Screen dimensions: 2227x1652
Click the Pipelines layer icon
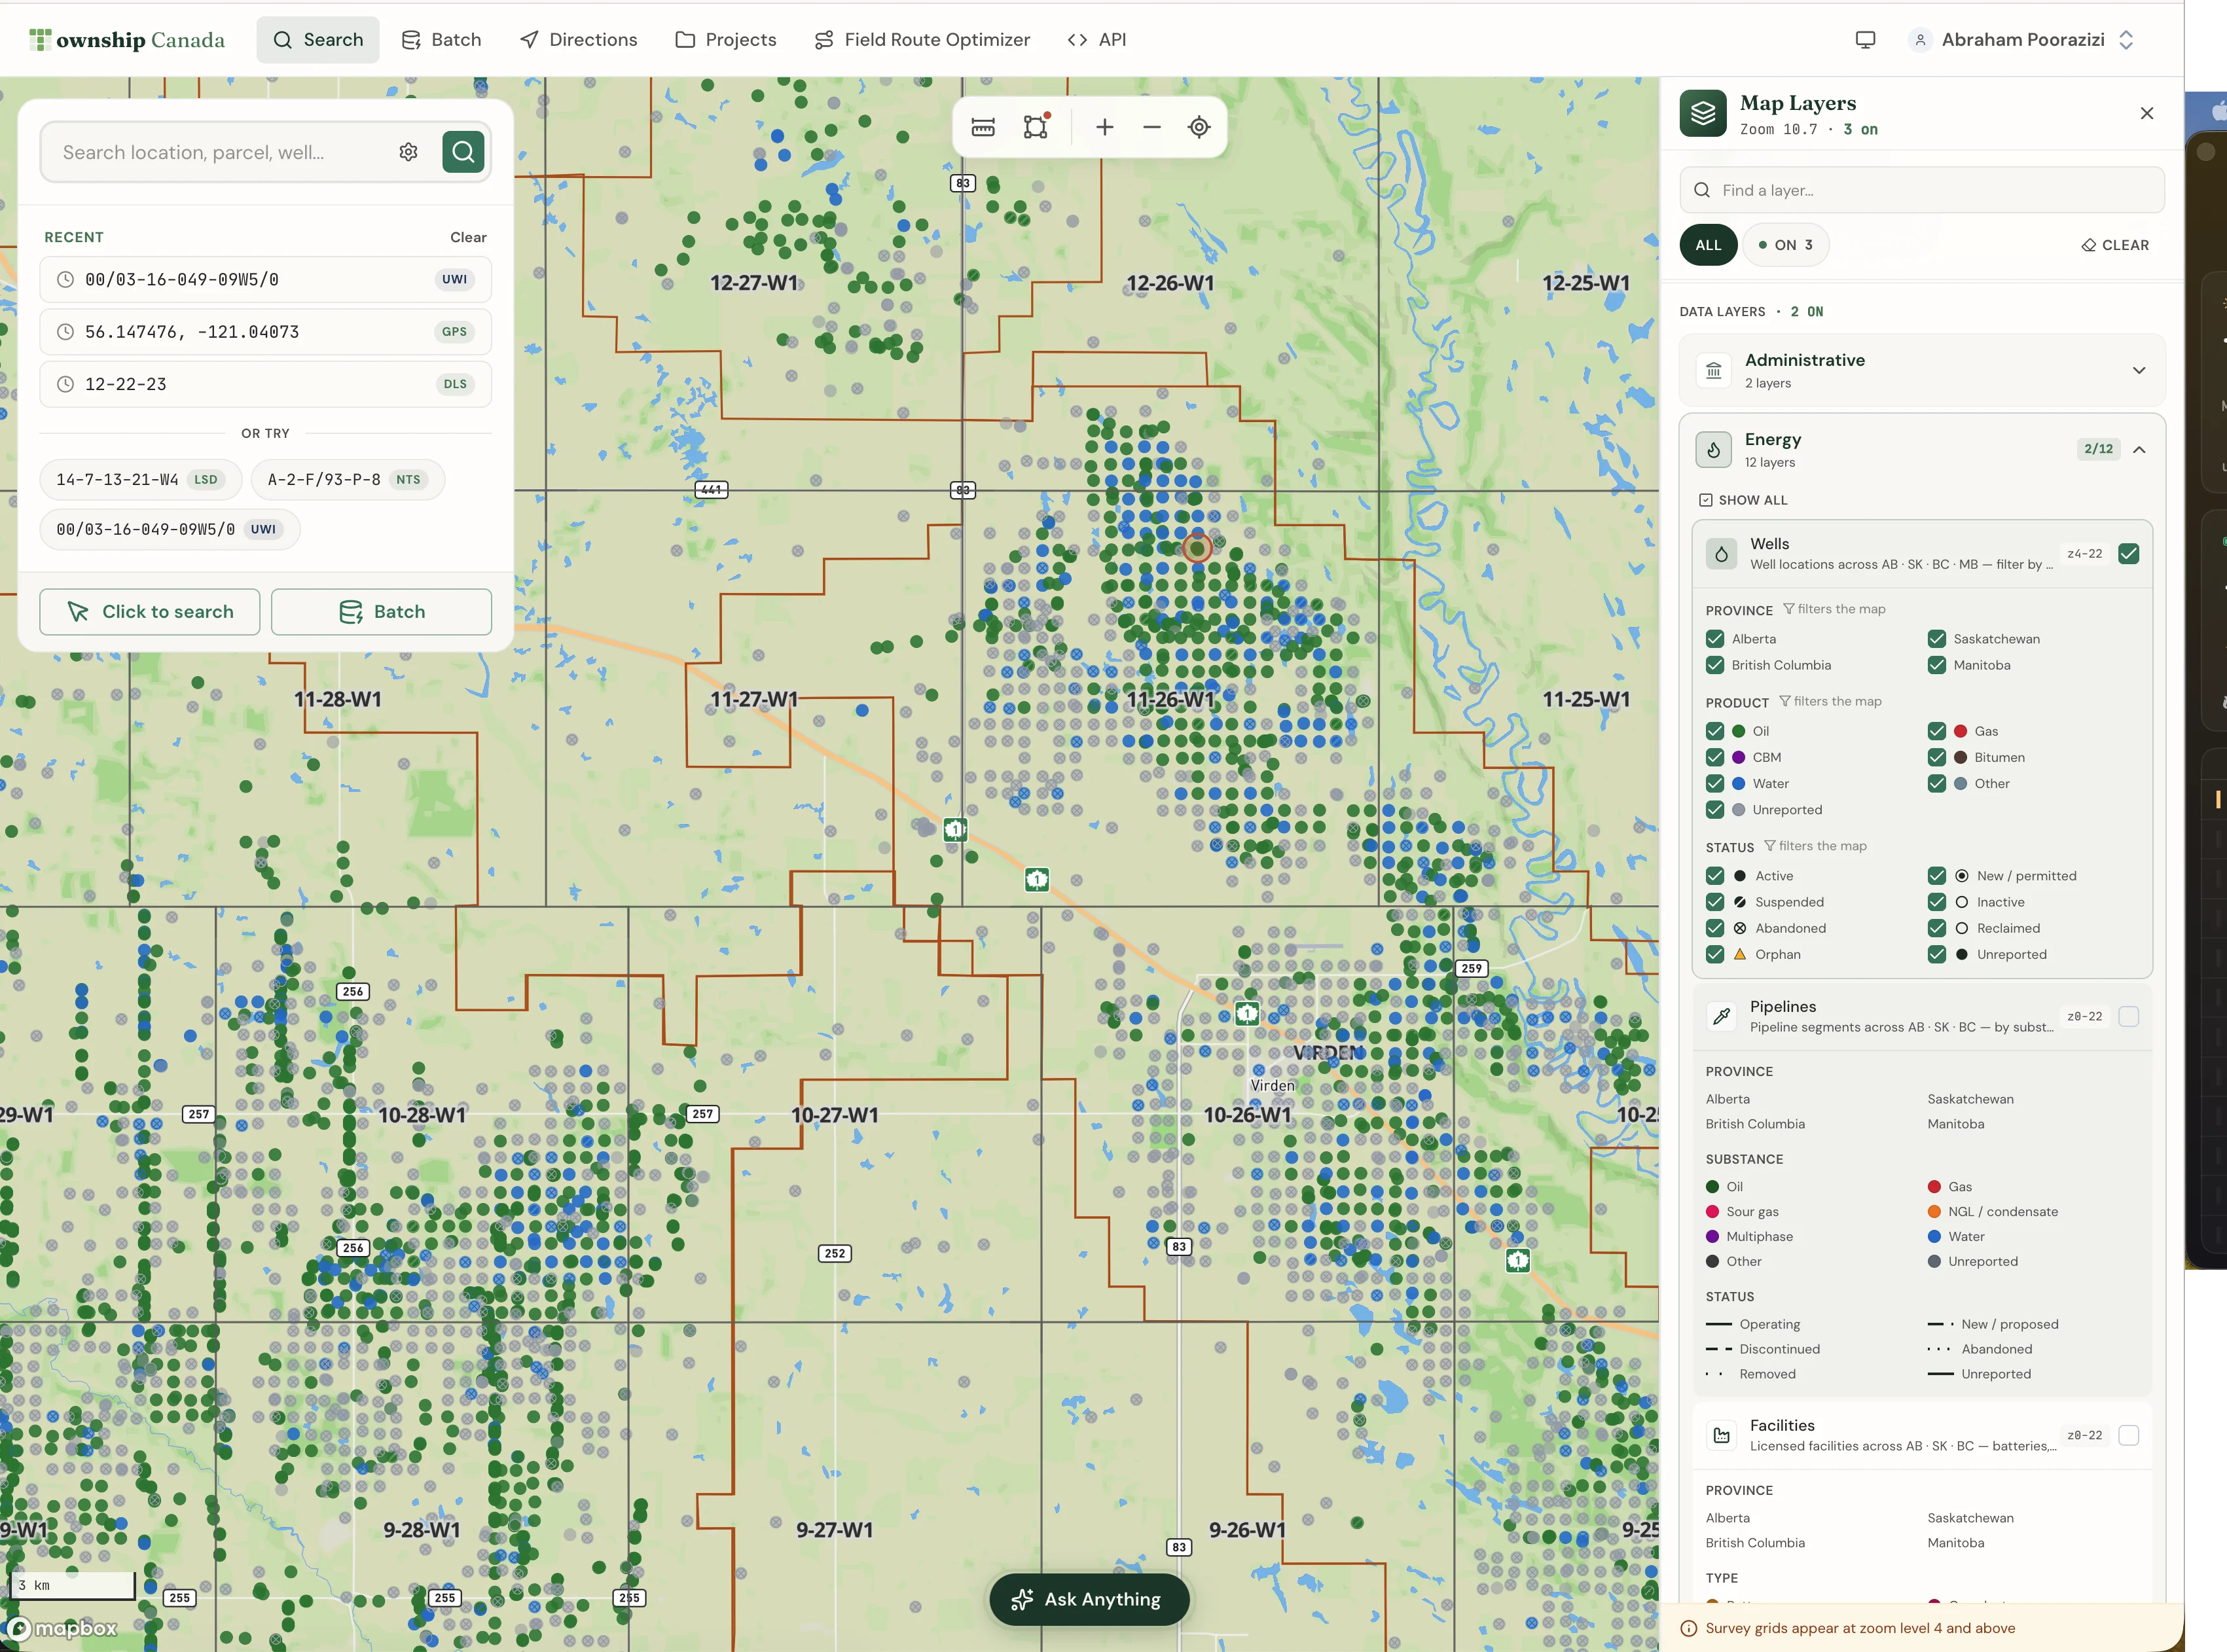point(1721,1016)
